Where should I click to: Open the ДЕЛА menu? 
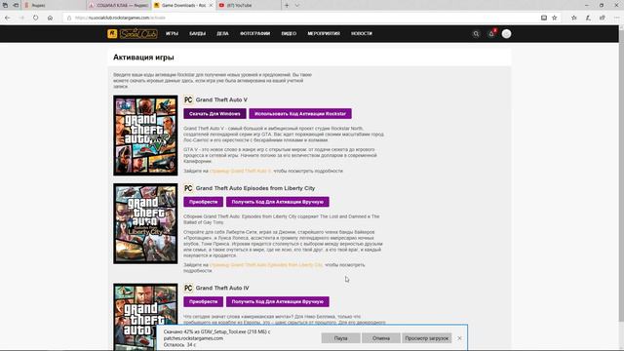coord(222,34)
